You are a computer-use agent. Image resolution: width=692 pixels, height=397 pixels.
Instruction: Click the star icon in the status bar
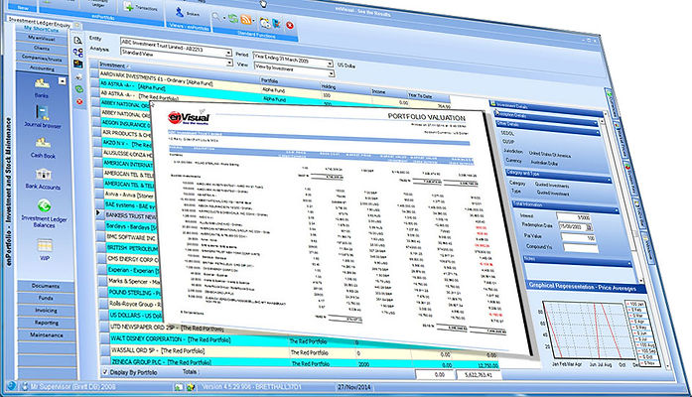click(x=191, y=387)
